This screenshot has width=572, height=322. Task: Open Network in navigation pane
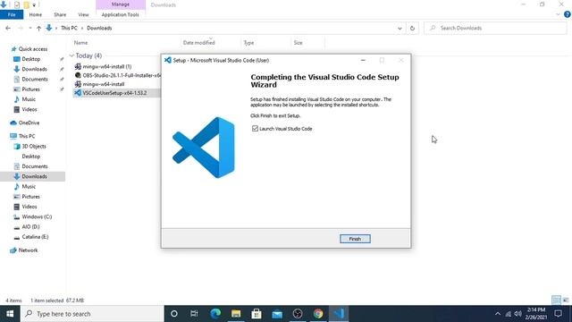(x=28, y=250)
